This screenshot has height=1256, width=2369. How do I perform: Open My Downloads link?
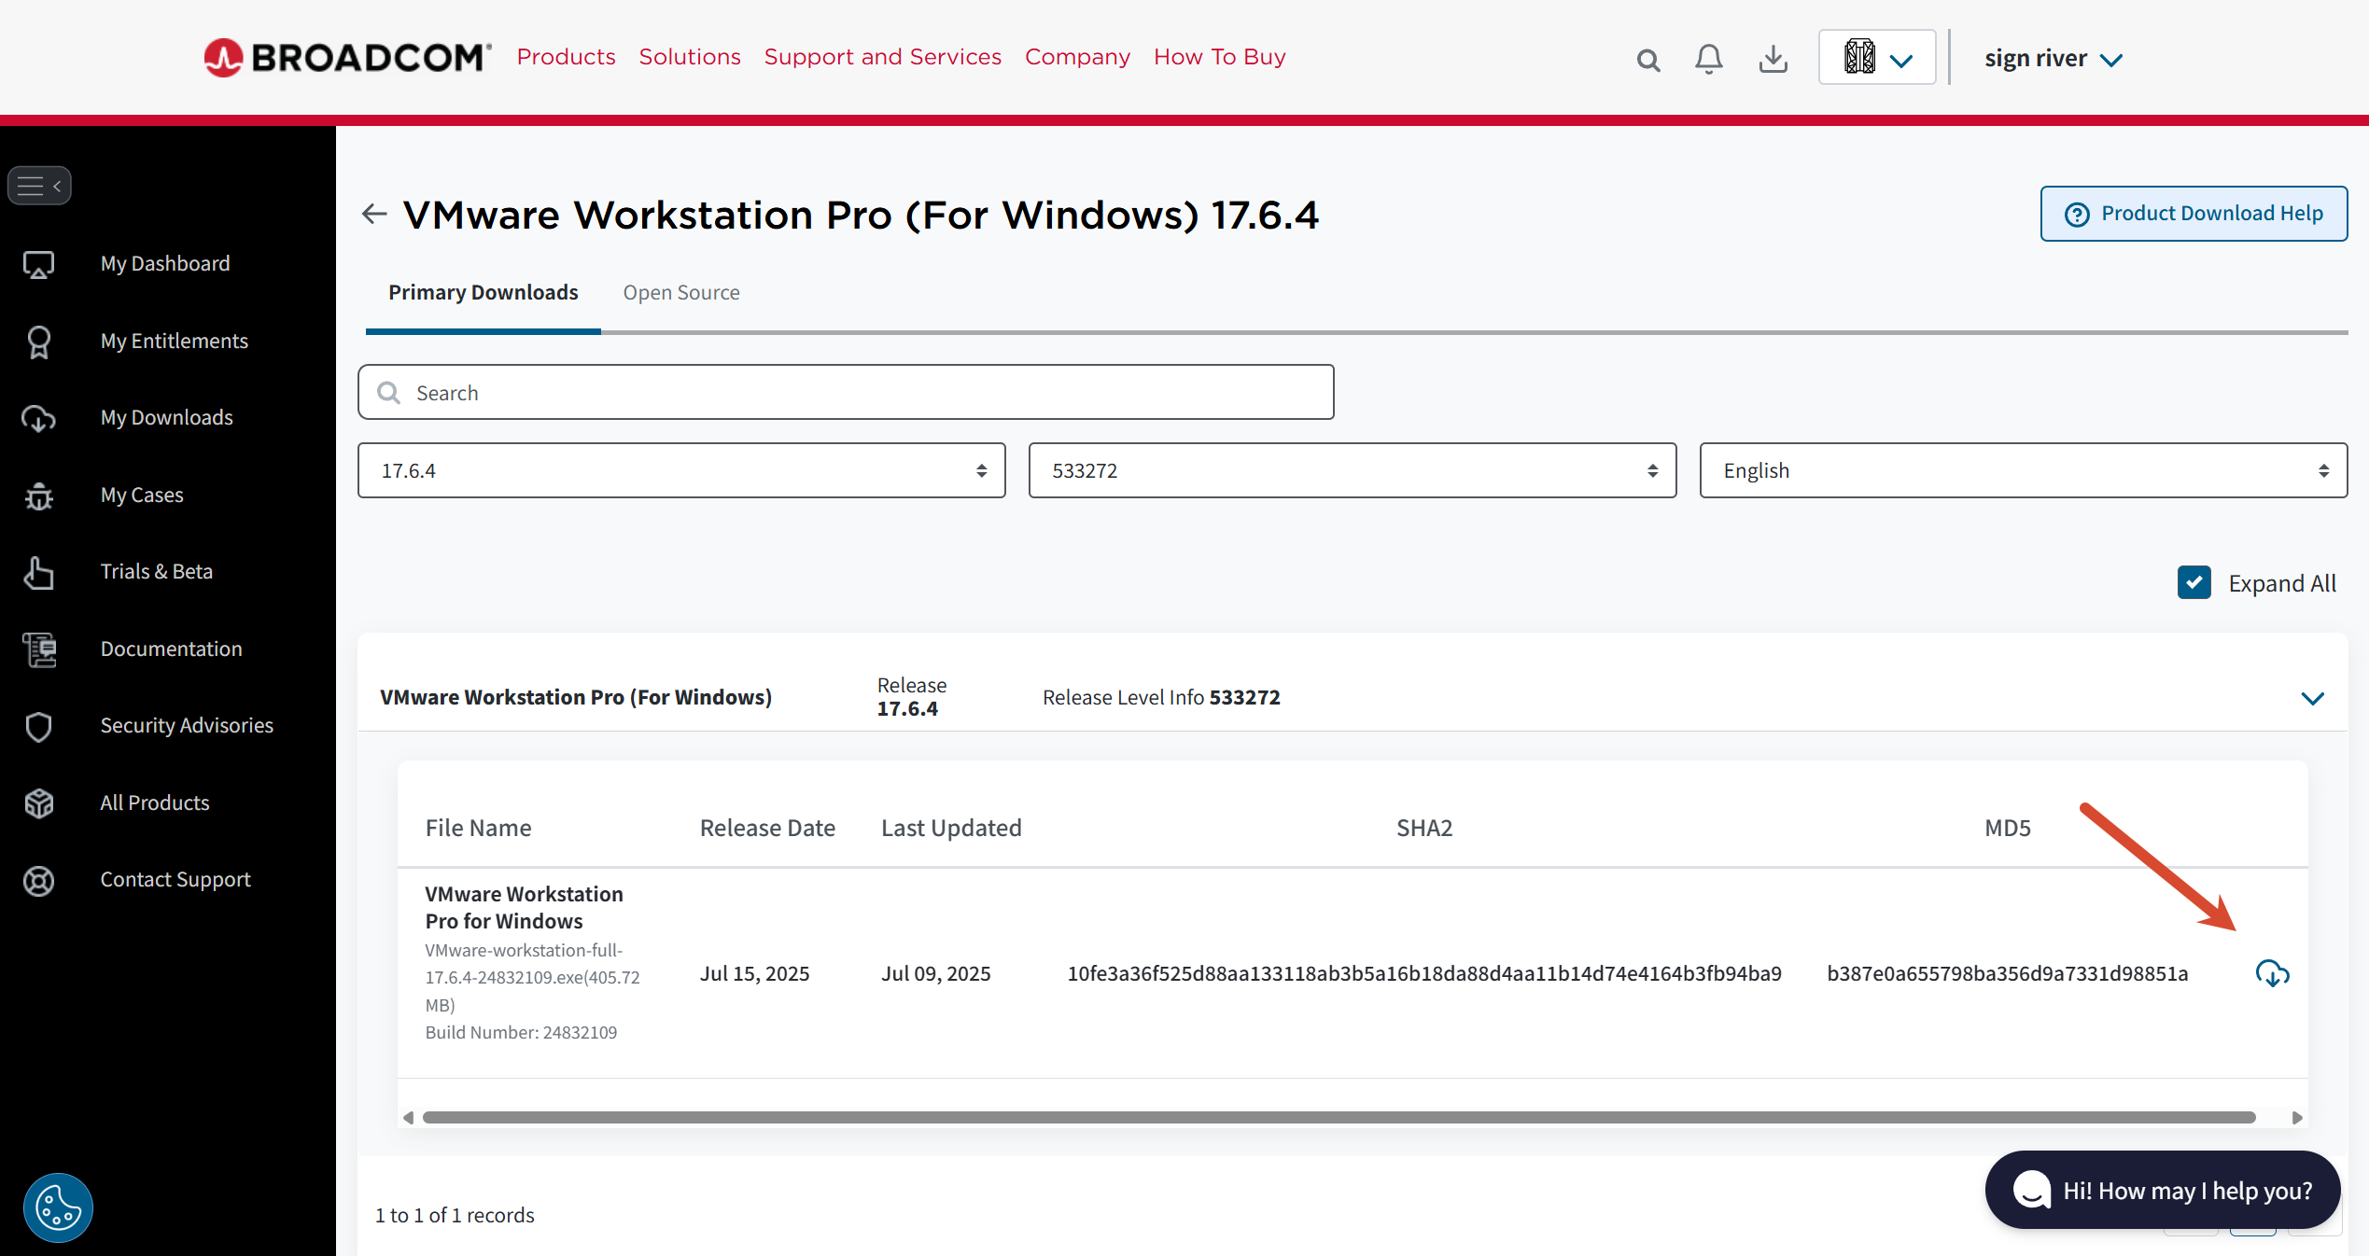167,418
